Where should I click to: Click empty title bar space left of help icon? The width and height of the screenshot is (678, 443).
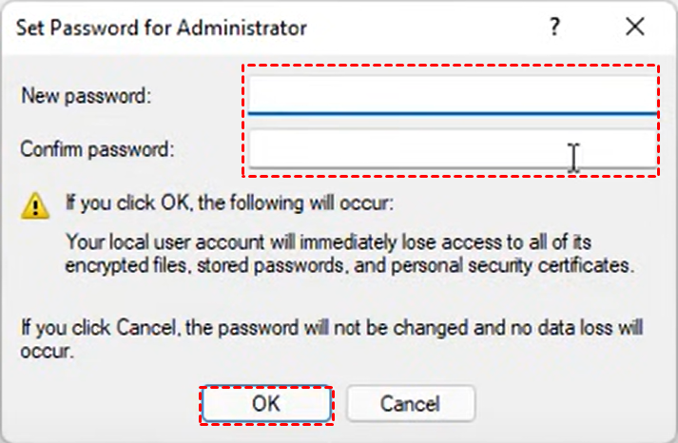426,28
